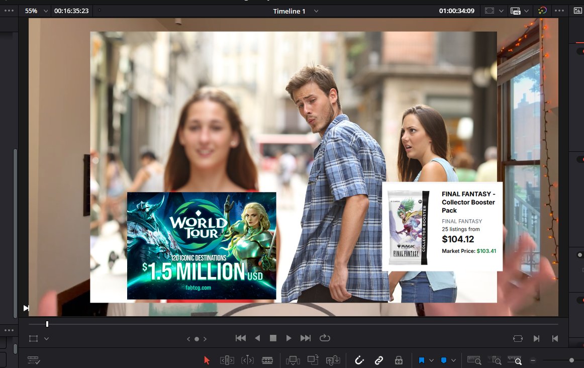
Task: Click the left panel vertical scrollbar
Action: click(x=15, y=233)
